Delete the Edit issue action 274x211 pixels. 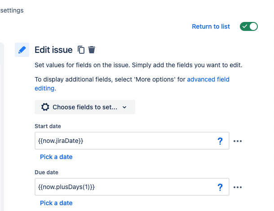point(92,50)
